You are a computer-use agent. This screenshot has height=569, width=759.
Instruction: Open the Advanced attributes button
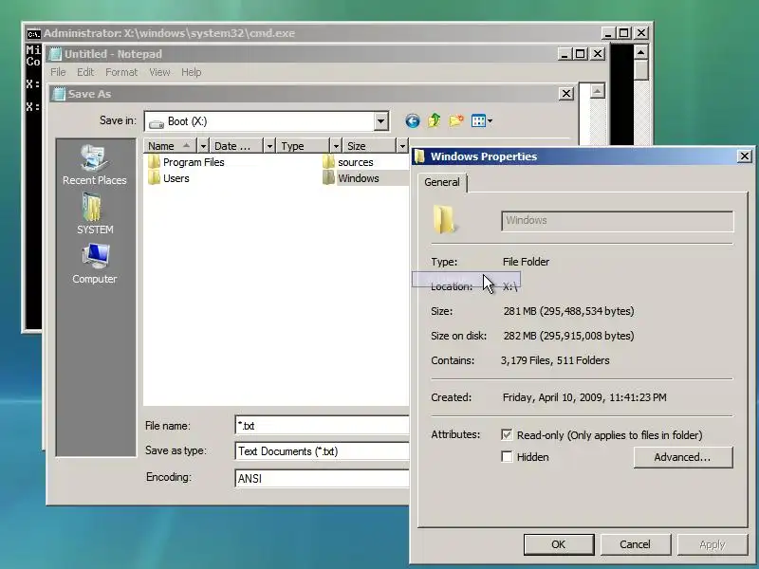point(682,457)
